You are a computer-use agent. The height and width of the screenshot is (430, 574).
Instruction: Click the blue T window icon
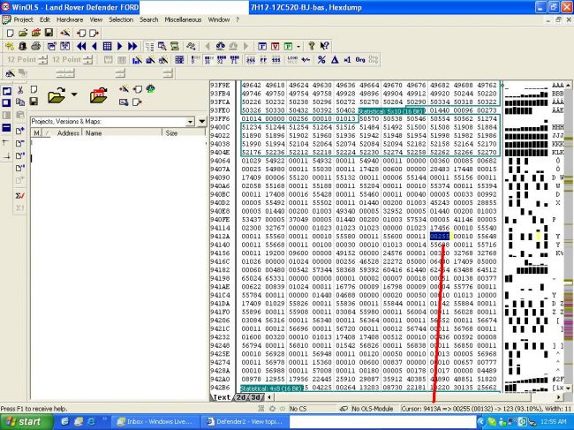click(x=262, y=47)
